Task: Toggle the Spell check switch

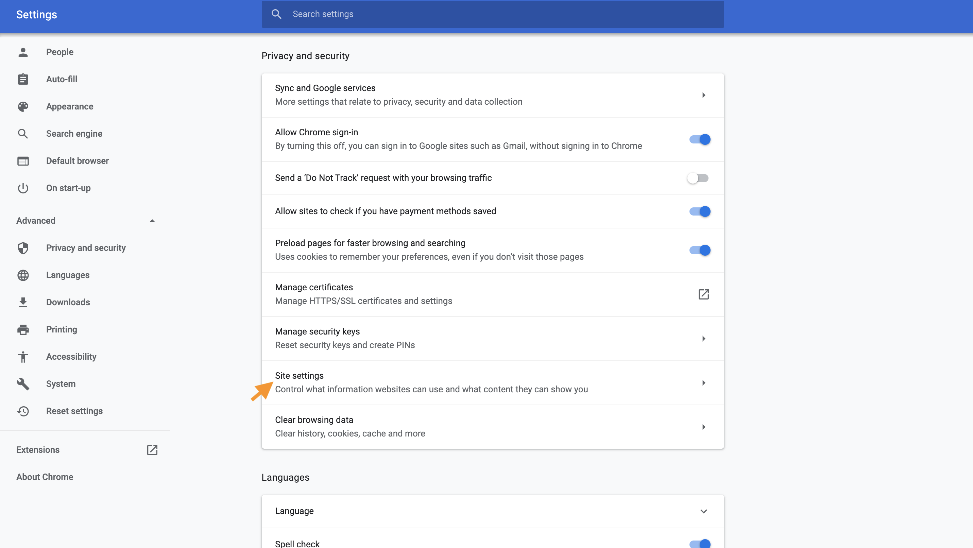Action: pyautogui.click(x=700, y=544)
